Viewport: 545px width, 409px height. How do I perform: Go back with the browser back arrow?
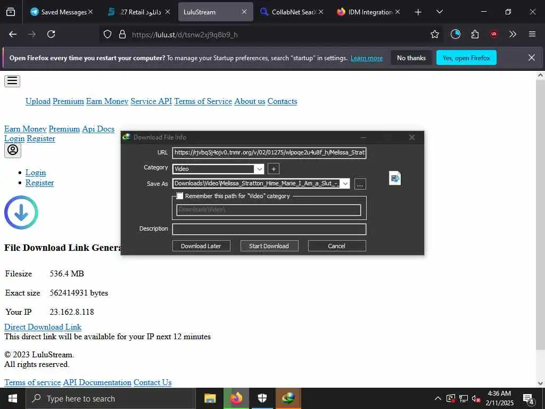pyautogui.click(x=13, y=34)
